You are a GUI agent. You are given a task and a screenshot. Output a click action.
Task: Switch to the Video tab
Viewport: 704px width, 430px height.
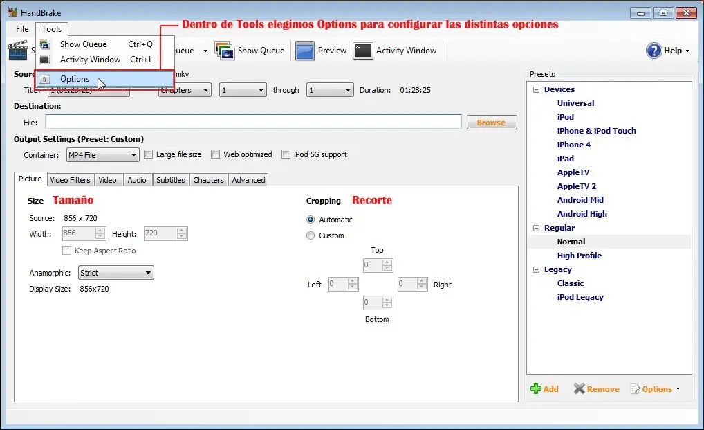pyautogui.click(x=108, y=180)
